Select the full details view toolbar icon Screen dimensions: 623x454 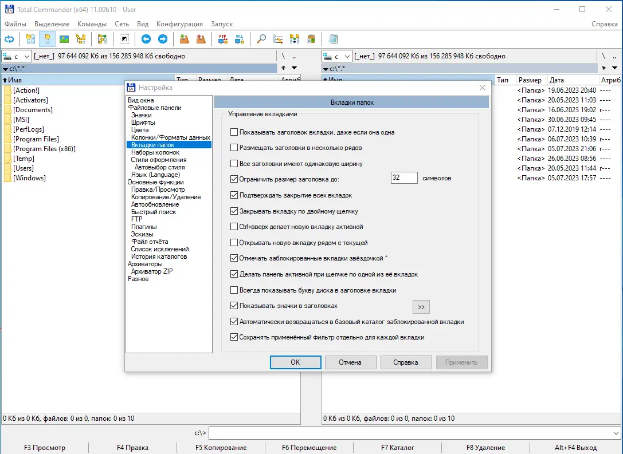[47, 39]
